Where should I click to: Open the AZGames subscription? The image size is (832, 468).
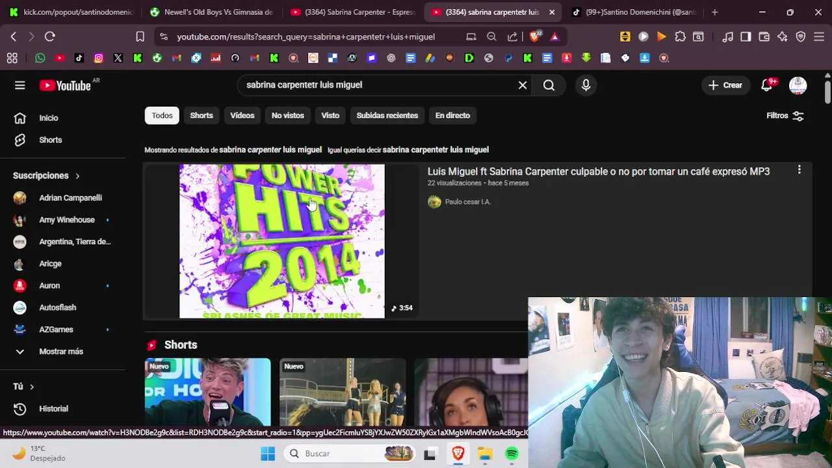[62, 330]
